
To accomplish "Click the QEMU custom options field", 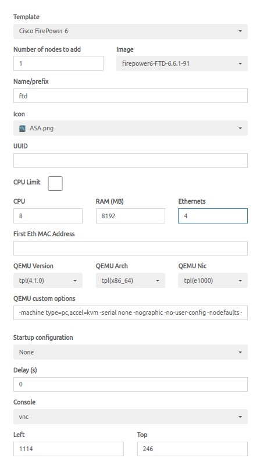I will 130,313.
